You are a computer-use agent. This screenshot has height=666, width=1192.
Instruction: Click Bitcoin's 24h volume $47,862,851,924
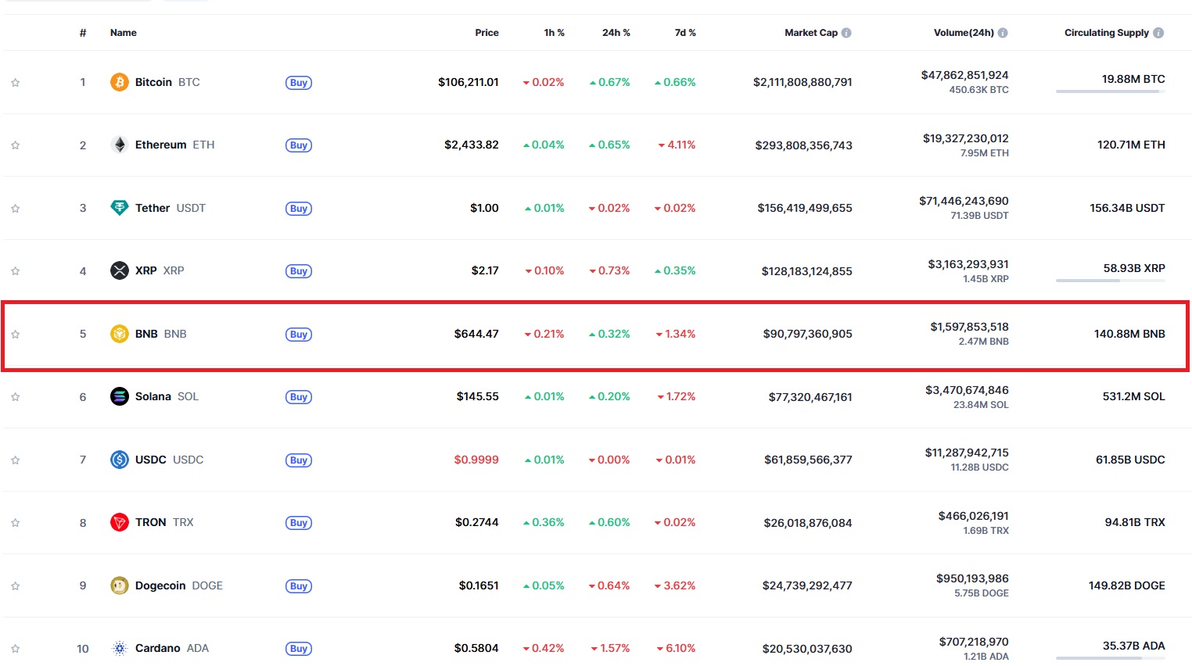(965, 75)
